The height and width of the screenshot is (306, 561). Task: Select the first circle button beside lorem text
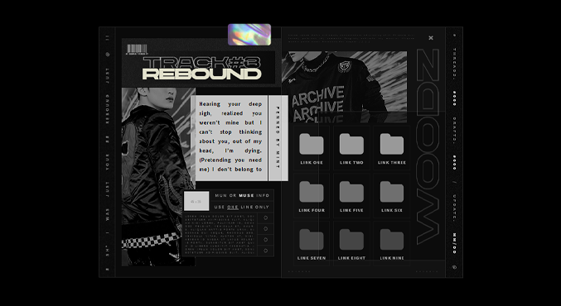265,218
